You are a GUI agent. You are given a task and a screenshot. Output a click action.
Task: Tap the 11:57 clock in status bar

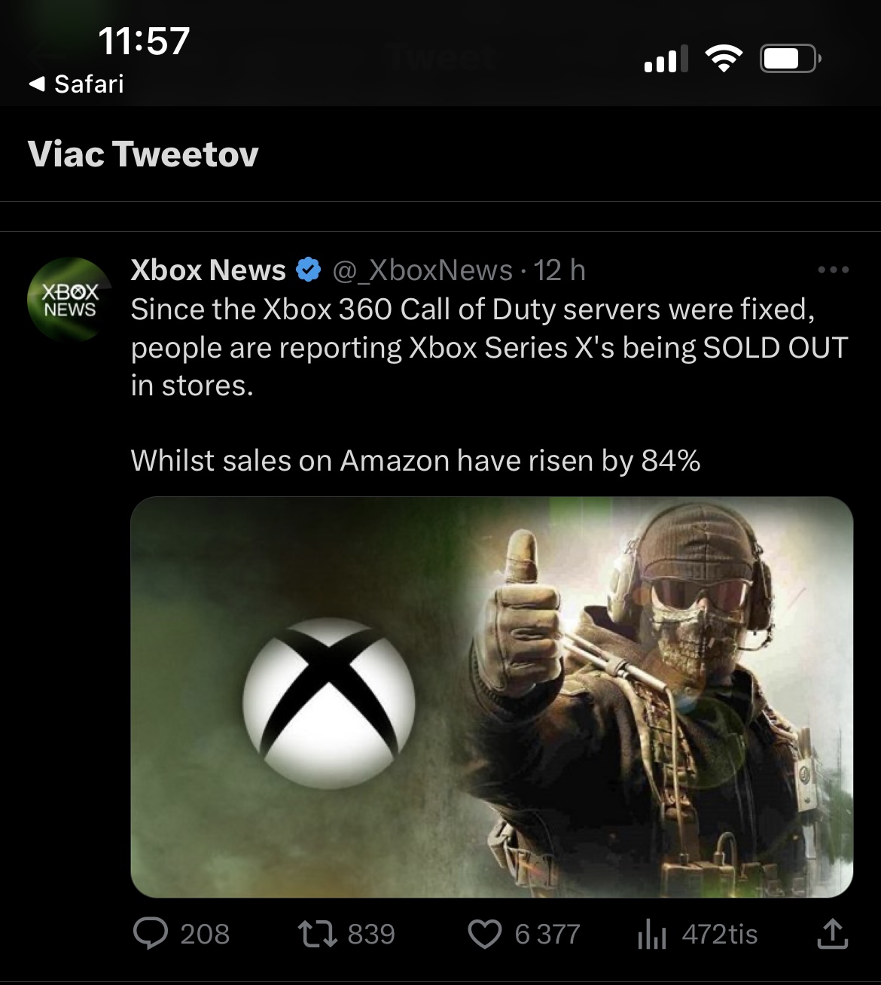pyautogui.click(x=144, y=41)
